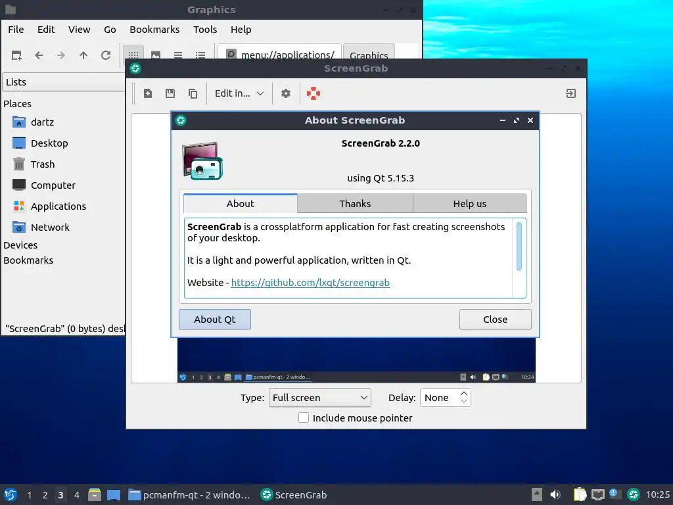Image resolution: width=673 pixels, height=505 pixels.
Task: Select the About tab in About dialog
Action: pos(241,204)
